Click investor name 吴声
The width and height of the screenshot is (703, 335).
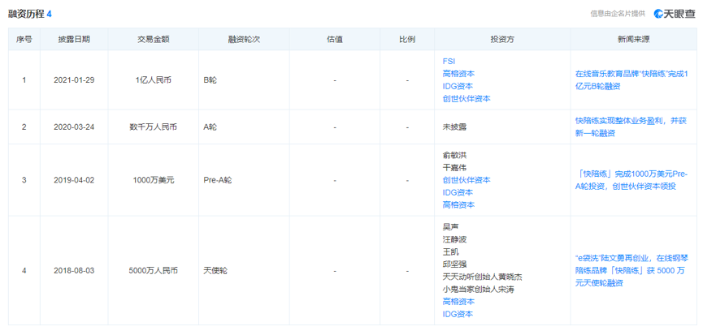tap(450, 226)
